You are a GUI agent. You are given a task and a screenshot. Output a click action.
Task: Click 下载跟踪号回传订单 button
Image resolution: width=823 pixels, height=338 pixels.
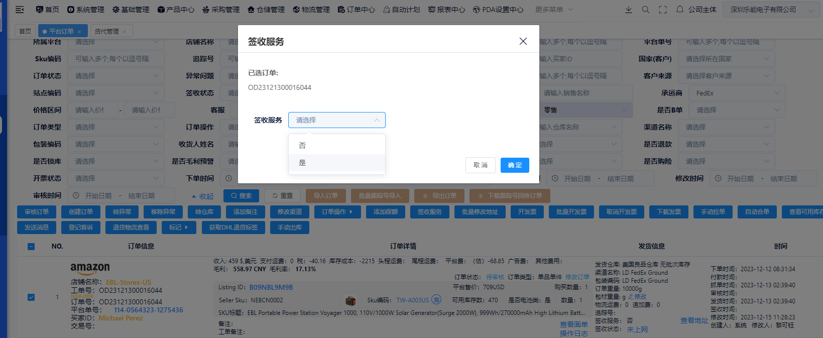point(510,195)
